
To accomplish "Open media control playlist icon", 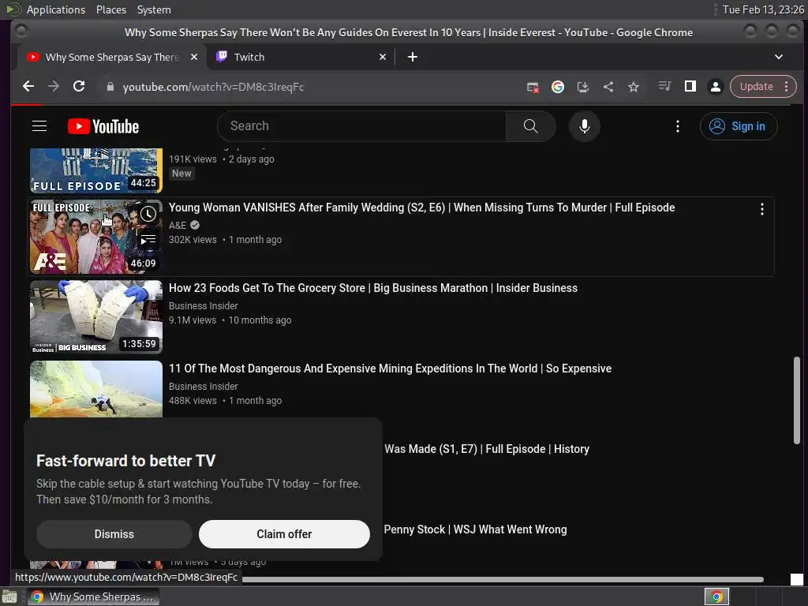I will [x=664, y=86].
